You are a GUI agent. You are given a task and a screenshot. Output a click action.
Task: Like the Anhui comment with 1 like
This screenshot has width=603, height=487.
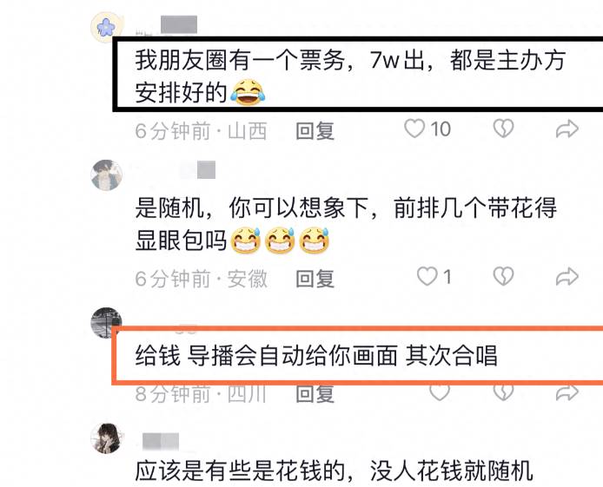point(427,276)
